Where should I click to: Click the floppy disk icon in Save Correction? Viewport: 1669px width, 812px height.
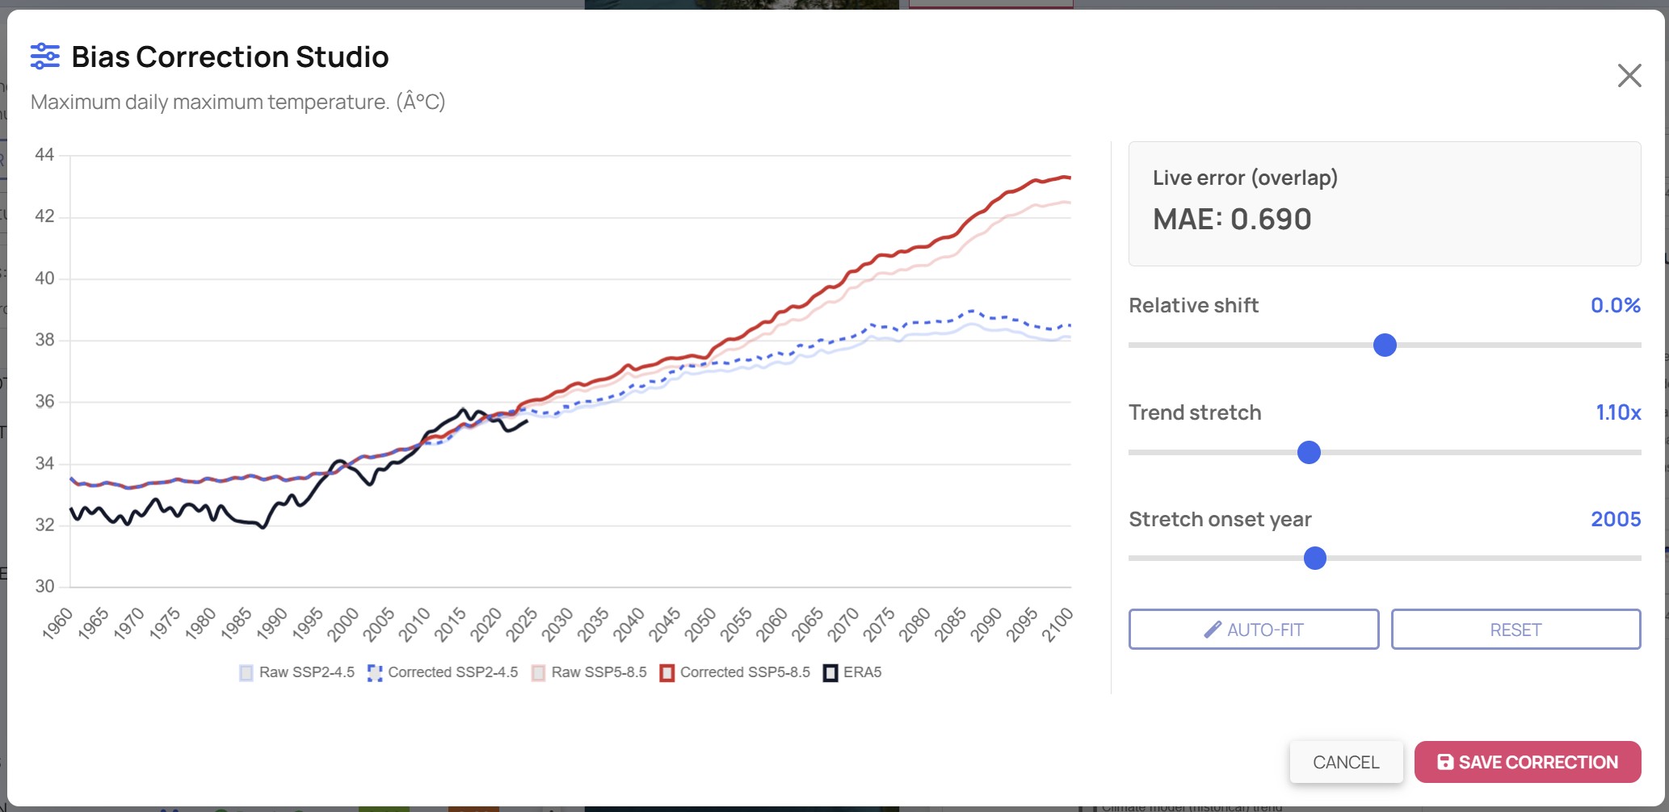click(1445, 762)
